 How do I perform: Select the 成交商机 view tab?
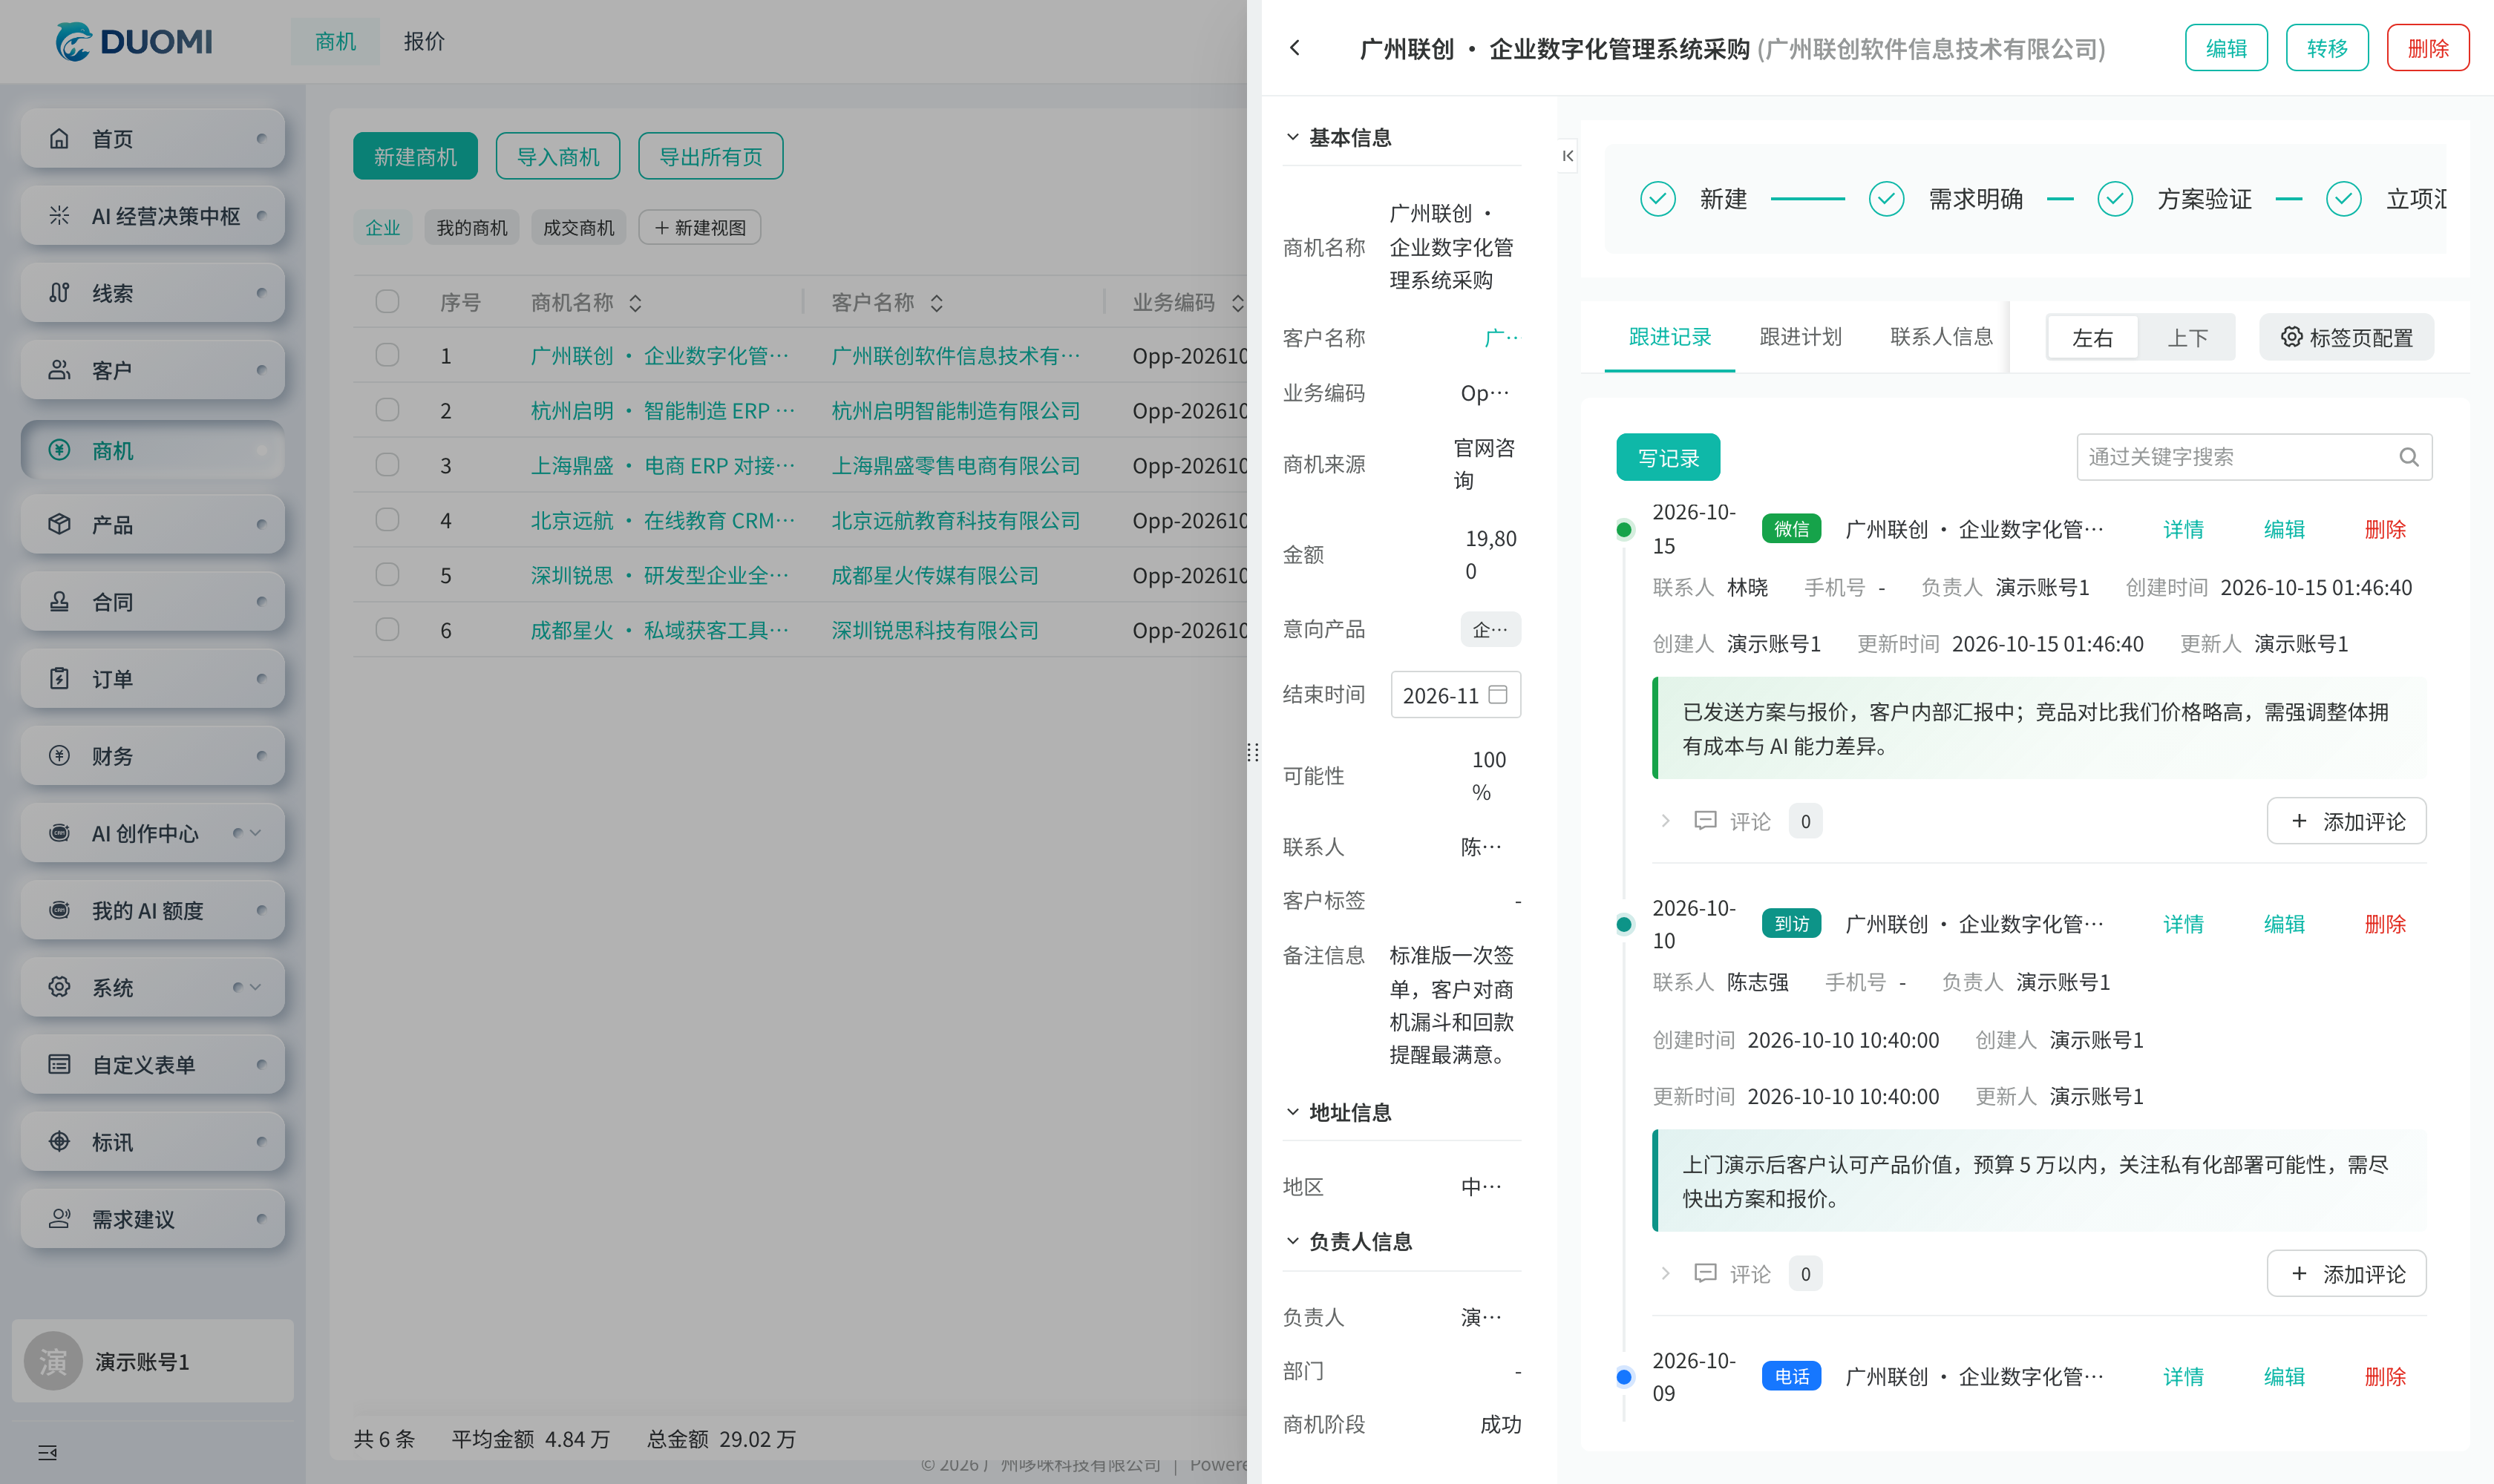click(x=578, y=228)
